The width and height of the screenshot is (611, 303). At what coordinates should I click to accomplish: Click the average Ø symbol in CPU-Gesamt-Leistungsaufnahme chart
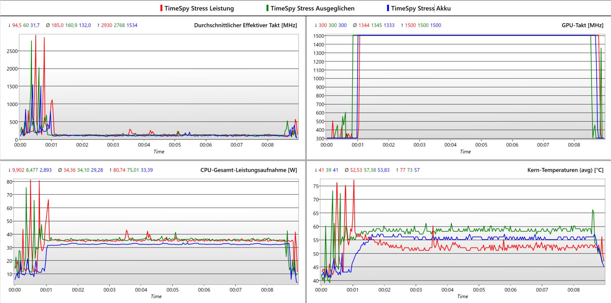[60, 170]
